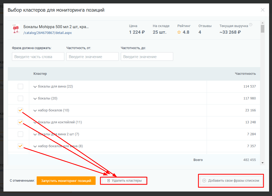272x196 pixels.
Task: Click the rating star icon
Action: (x=179, y=32)
